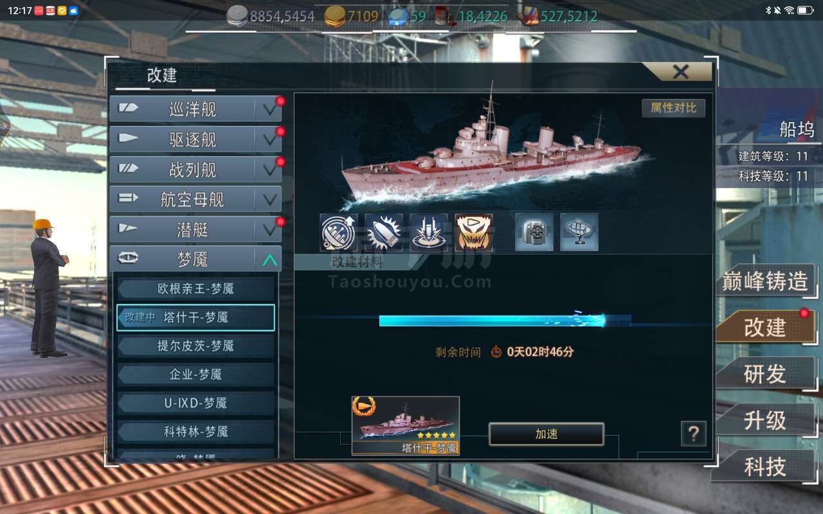Screen dimensions: 823x514
Task: Tap the blue diamond currency icon
Action: 398,16
